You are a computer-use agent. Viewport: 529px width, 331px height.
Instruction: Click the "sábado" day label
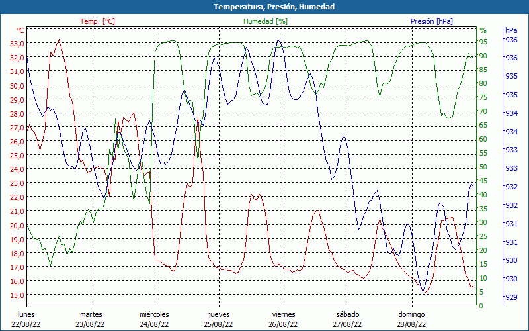(348, 315)
